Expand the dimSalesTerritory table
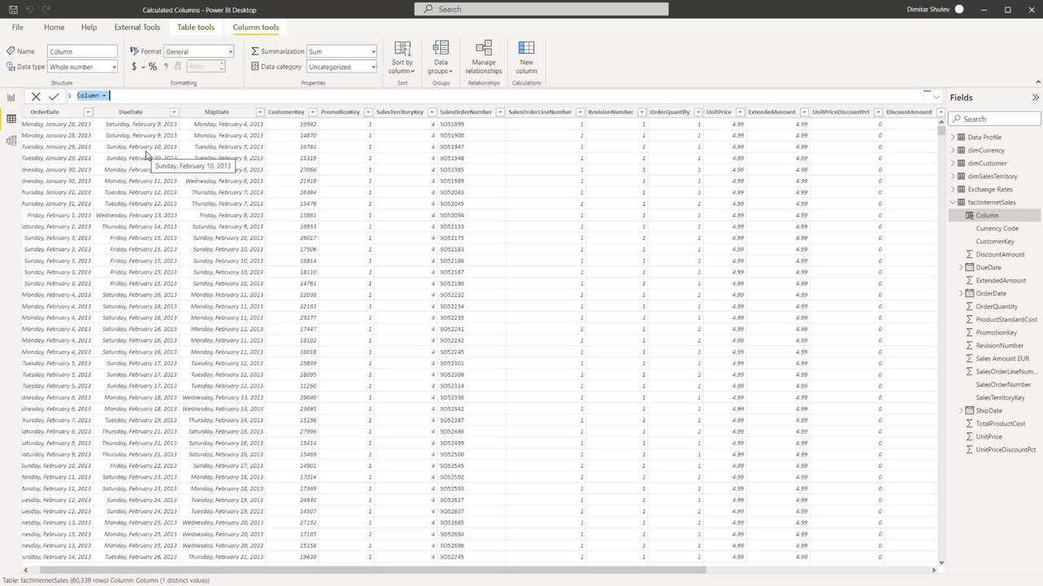The image size is (1043, 586). tap(953, 177)
